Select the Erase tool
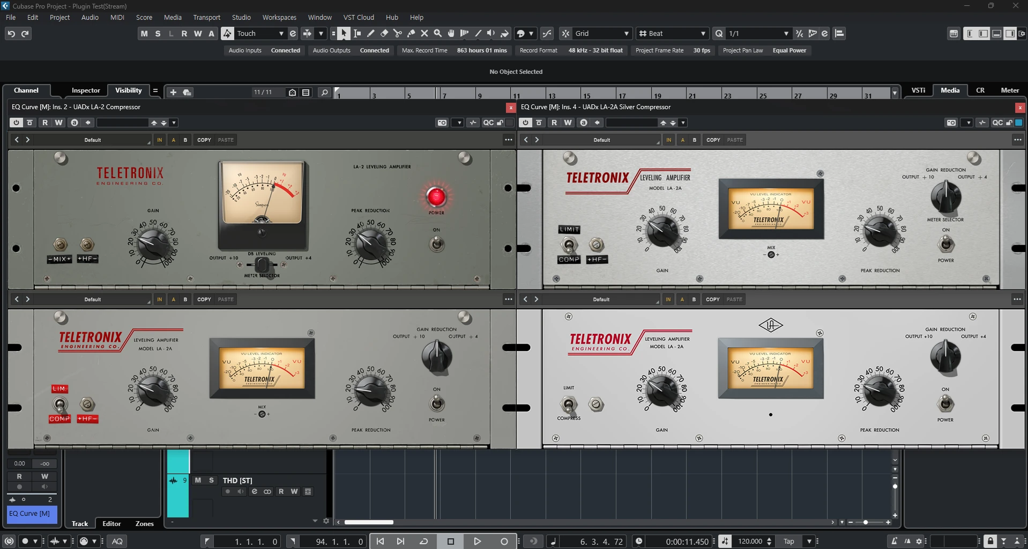1028x549 pixels. coord(384,33)
